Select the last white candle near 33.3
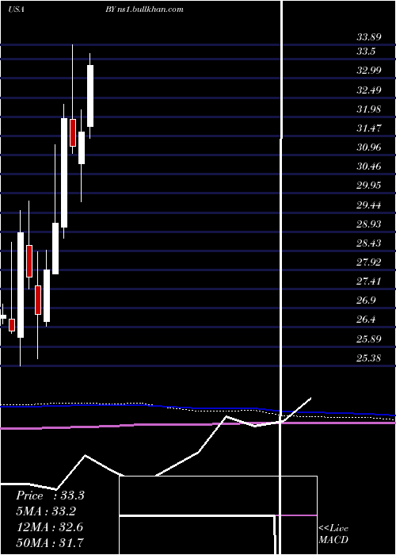 [x=90, y=96]
